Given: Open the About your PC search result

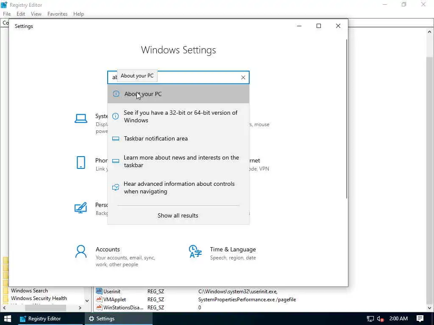Looking at the screenshot, I should [x=178, y=94].
